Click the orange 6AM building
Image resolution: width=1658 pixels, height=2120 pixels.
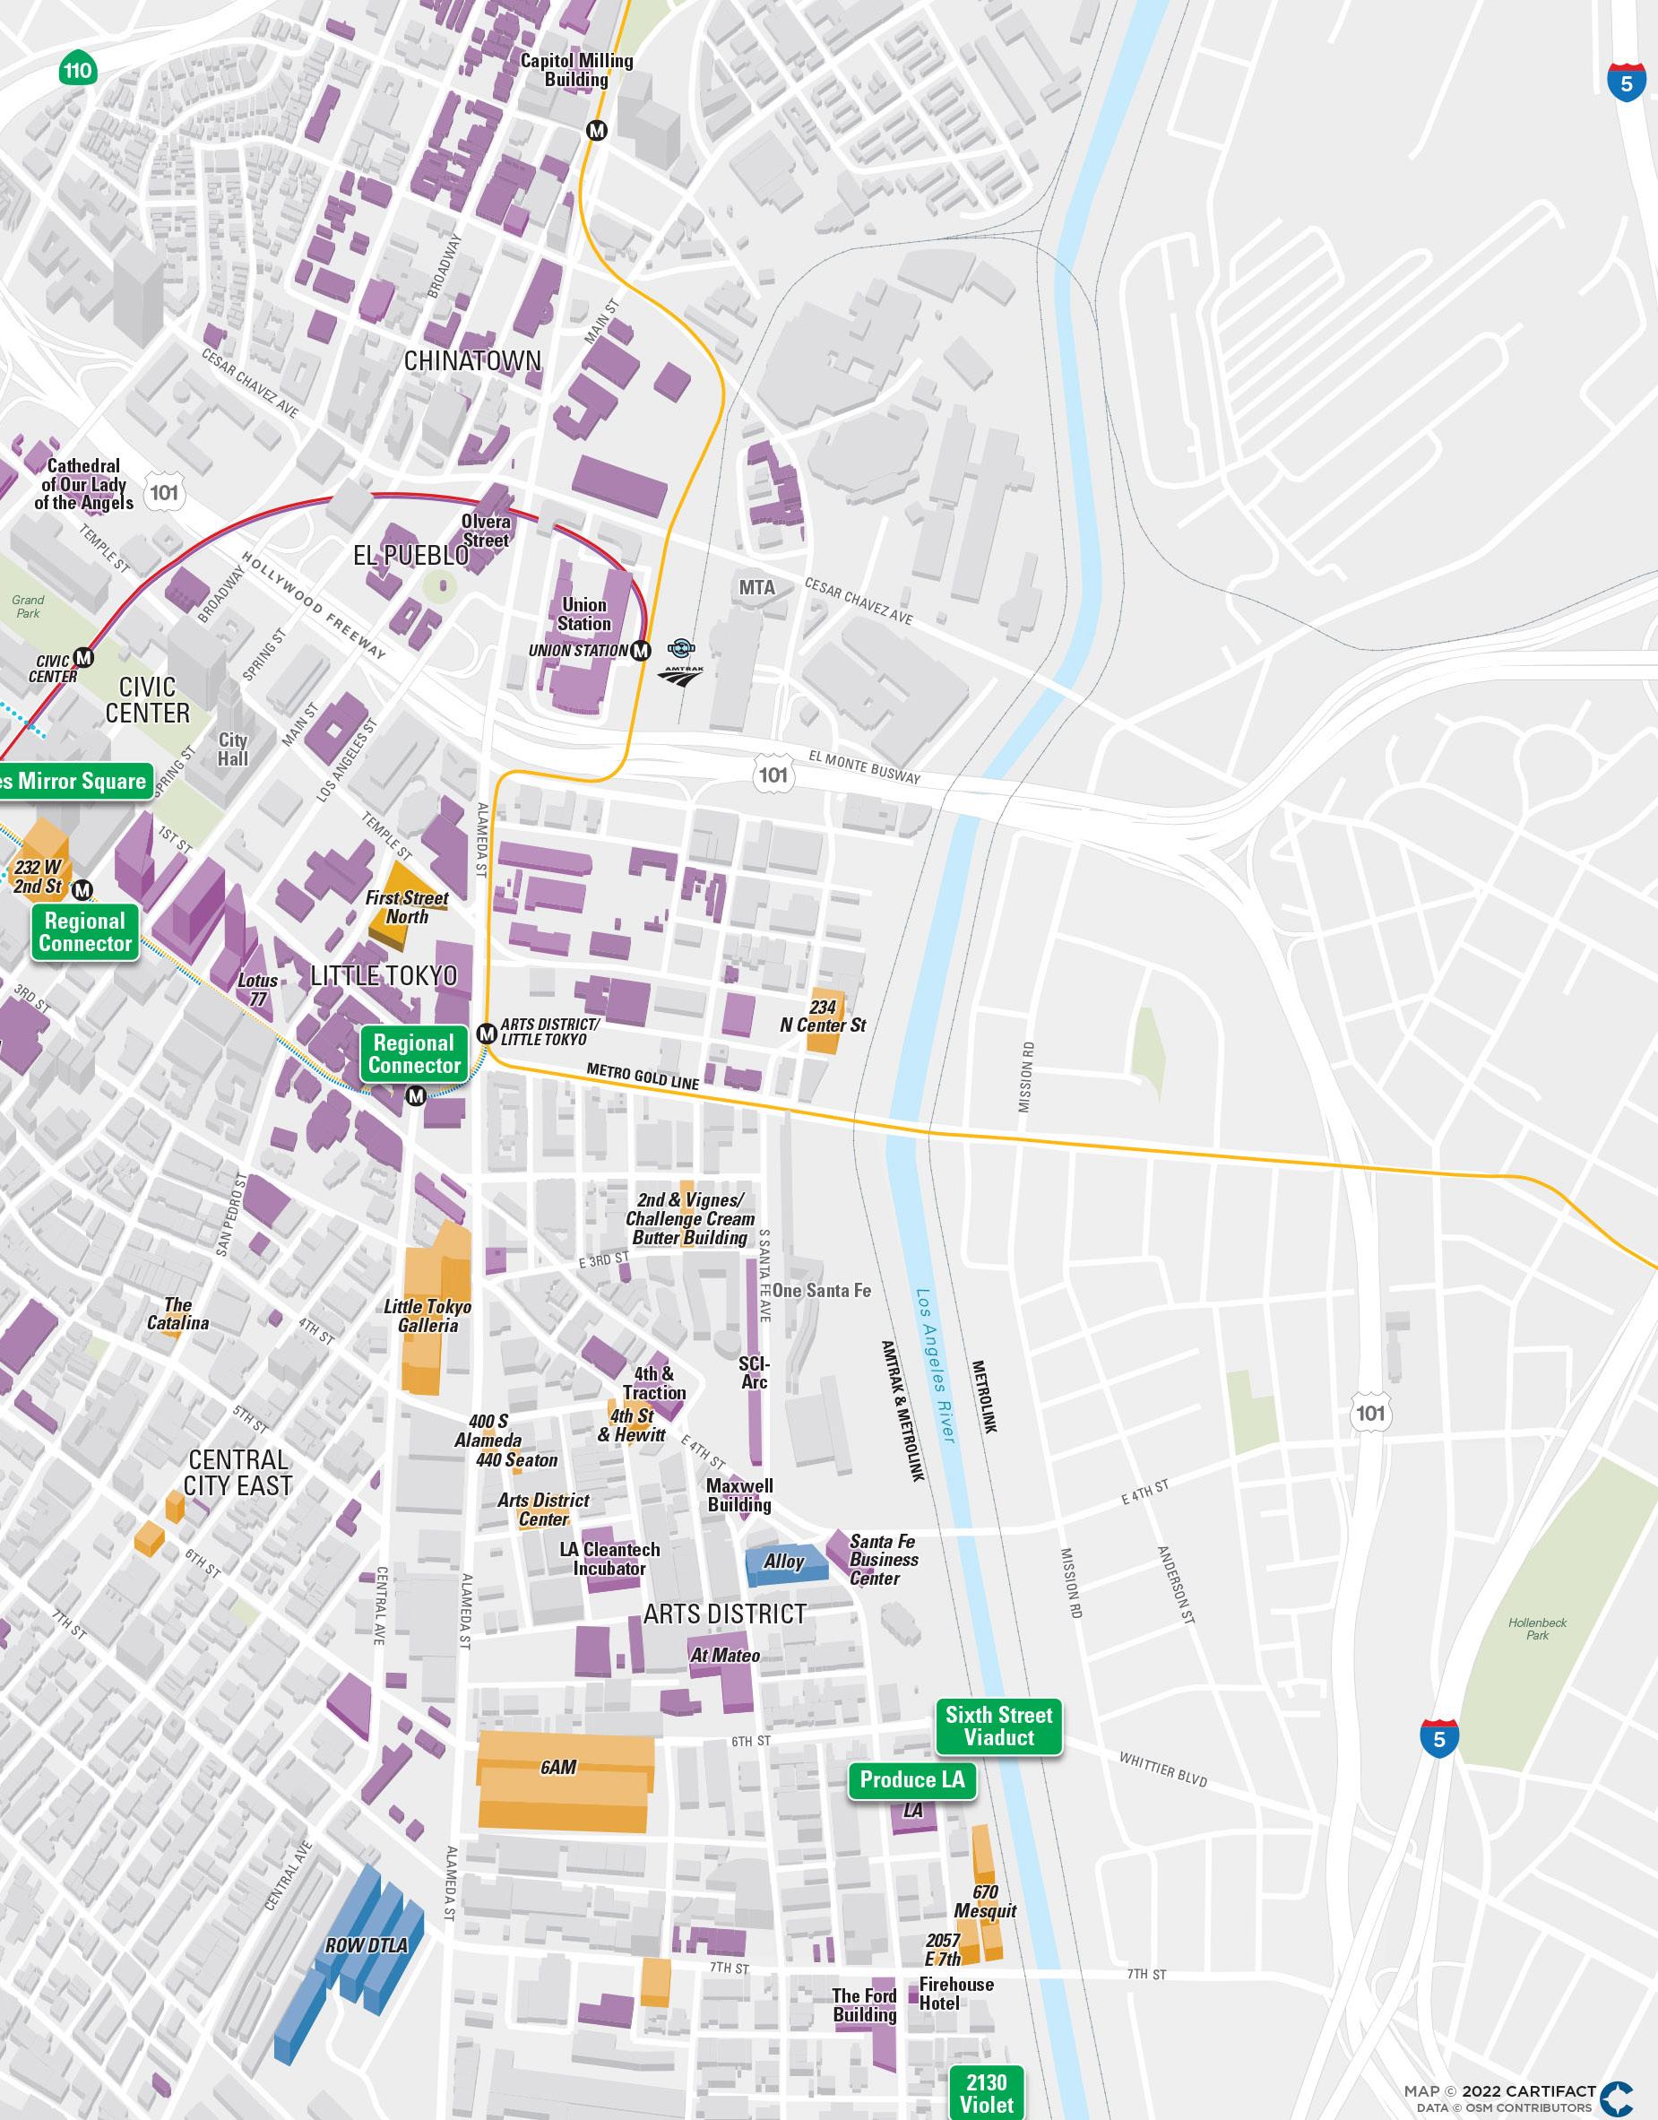[565, 1780]
